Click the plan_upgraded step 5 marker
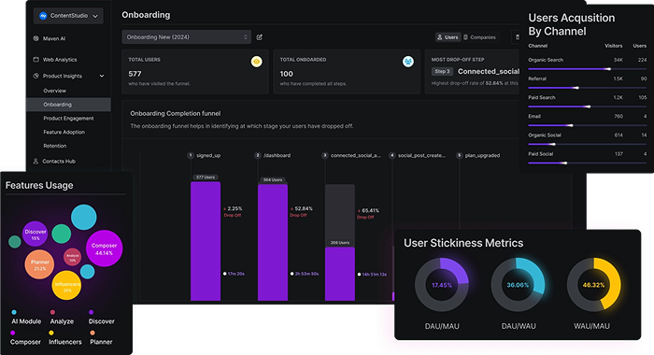654x355 pixels. (x=460, y=155)
